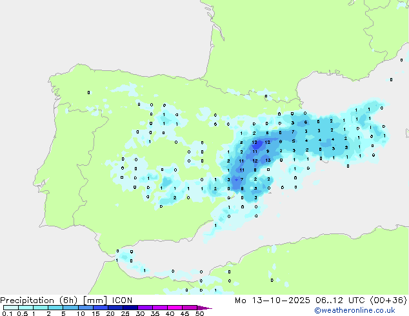This screenshot has height=316, width=409.
Task: Click the '10' legend scale label
Action: 81,313
